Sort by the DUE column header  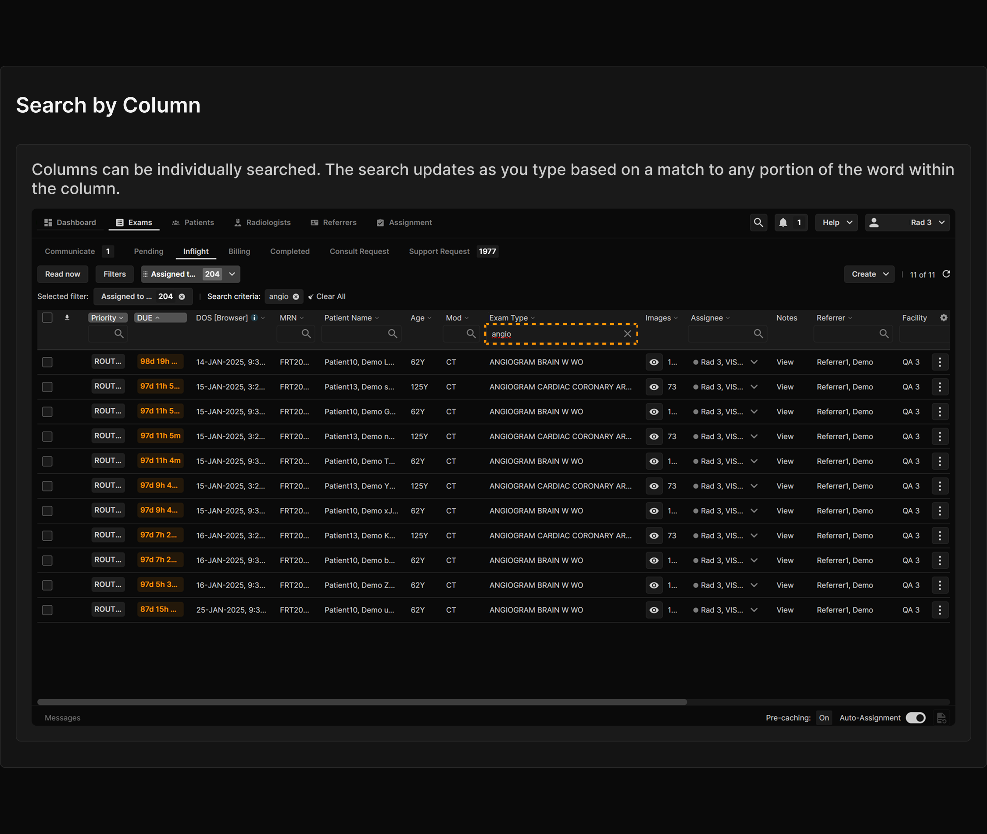(160, 318)
